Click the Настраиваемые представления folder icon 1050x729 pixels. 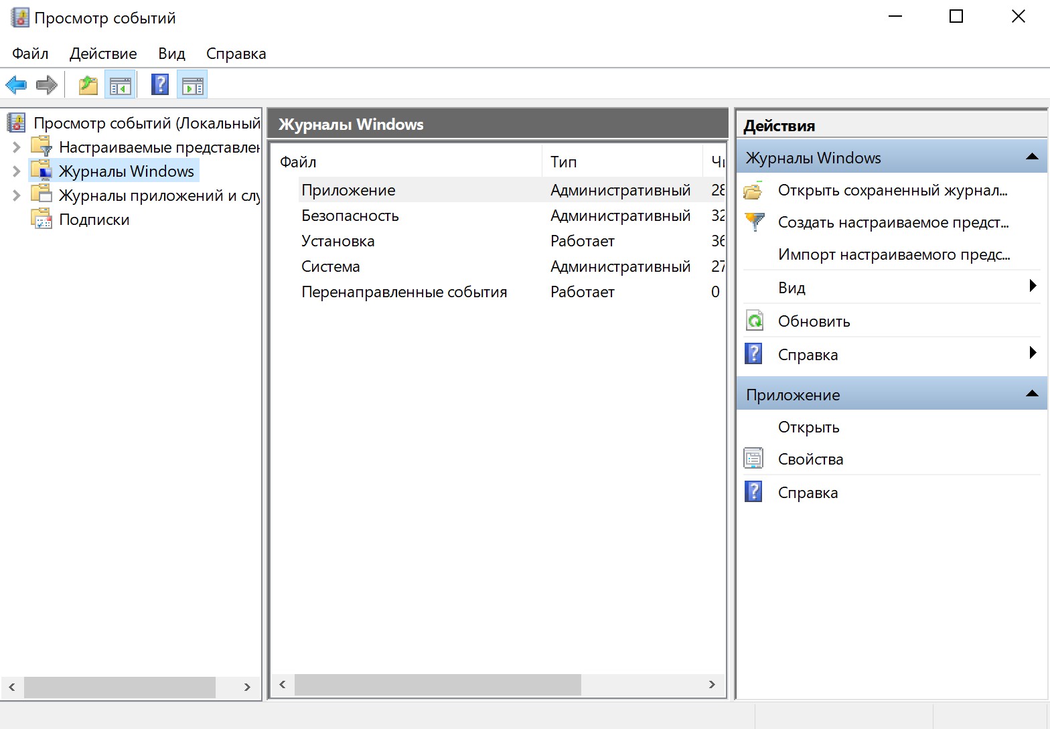coord(42,147)
